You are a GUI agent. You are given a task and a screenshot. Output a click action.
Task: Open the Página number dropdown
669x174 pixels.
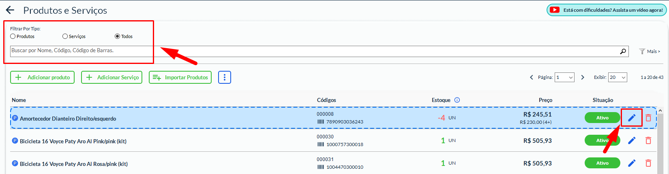564,77
